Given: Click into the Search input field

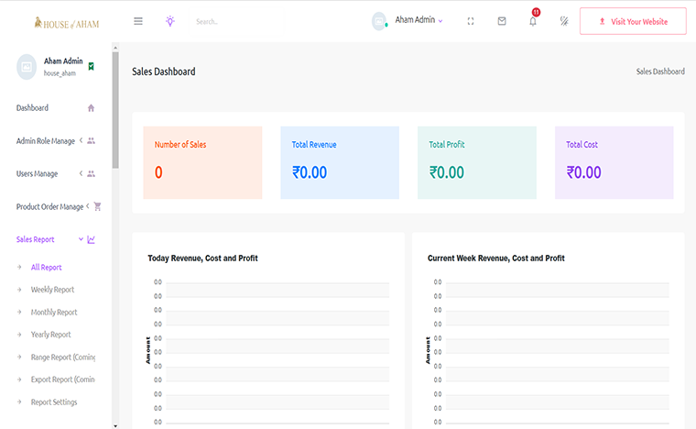Looking at the screenshot, I should [237, 21].
